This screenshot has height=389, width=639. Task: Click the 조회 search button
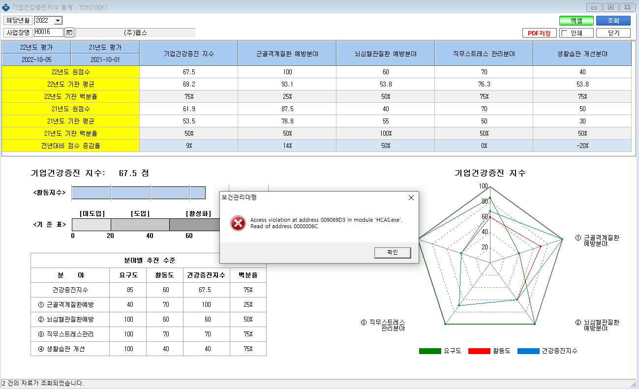click(x=613, y=21)
